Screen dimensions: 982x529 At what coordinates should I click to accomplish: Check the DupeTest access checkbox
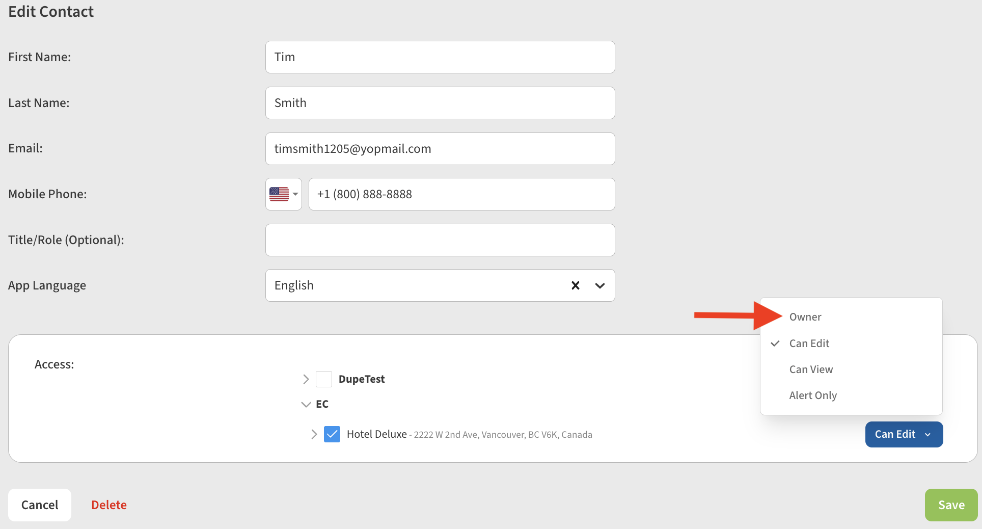(x=324, y=379)
